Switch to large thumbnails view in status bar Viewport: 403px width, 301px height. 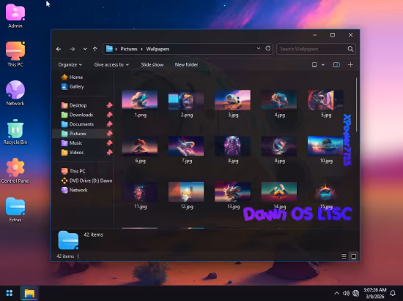click(x=354, y=256)
